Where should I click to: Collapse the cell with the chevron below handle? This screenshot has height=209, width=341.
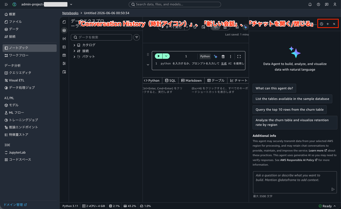[x=148, y=65]
